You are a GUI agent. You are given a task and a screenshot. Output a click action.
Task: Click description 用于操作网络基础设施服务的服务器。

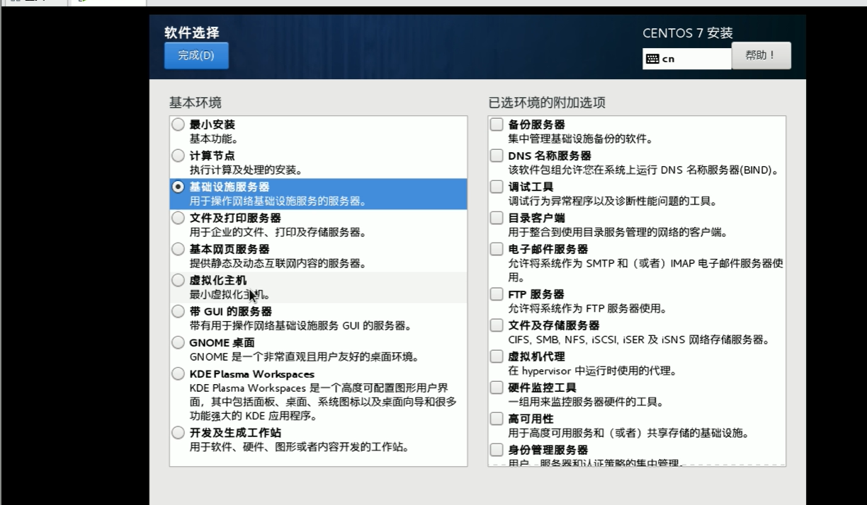tap(278, 202)
